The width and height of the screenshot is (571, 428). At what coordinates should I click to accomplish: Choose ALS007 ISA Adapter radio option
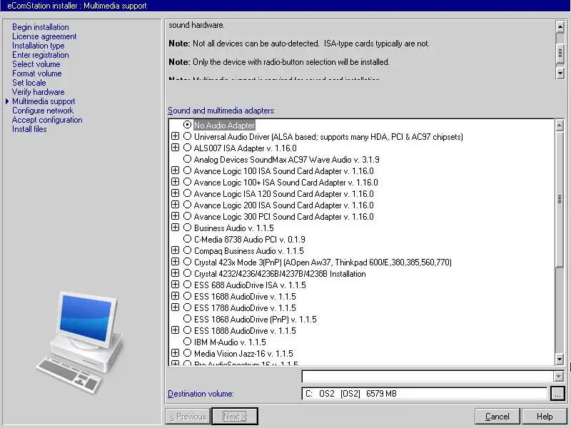[187, 148]
